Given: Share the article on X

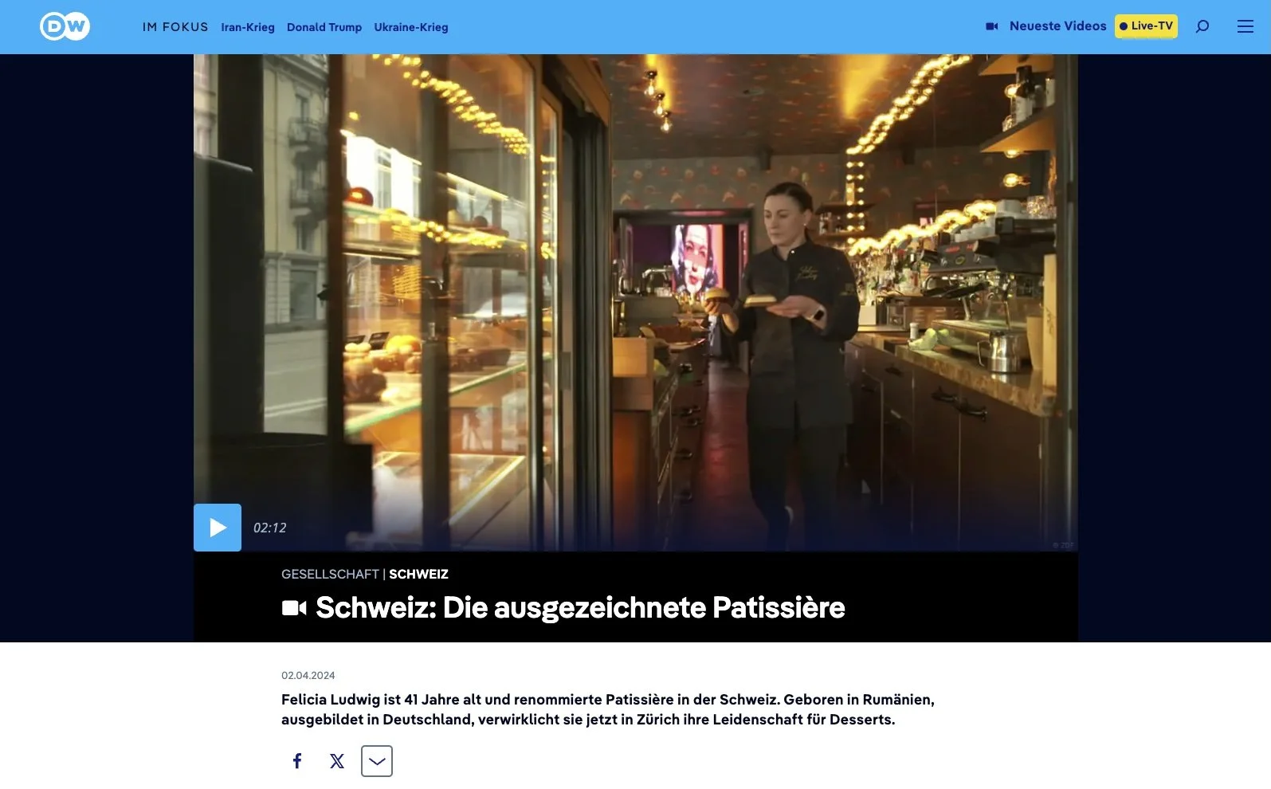Looking at the screenshot, I should point(337,761).
